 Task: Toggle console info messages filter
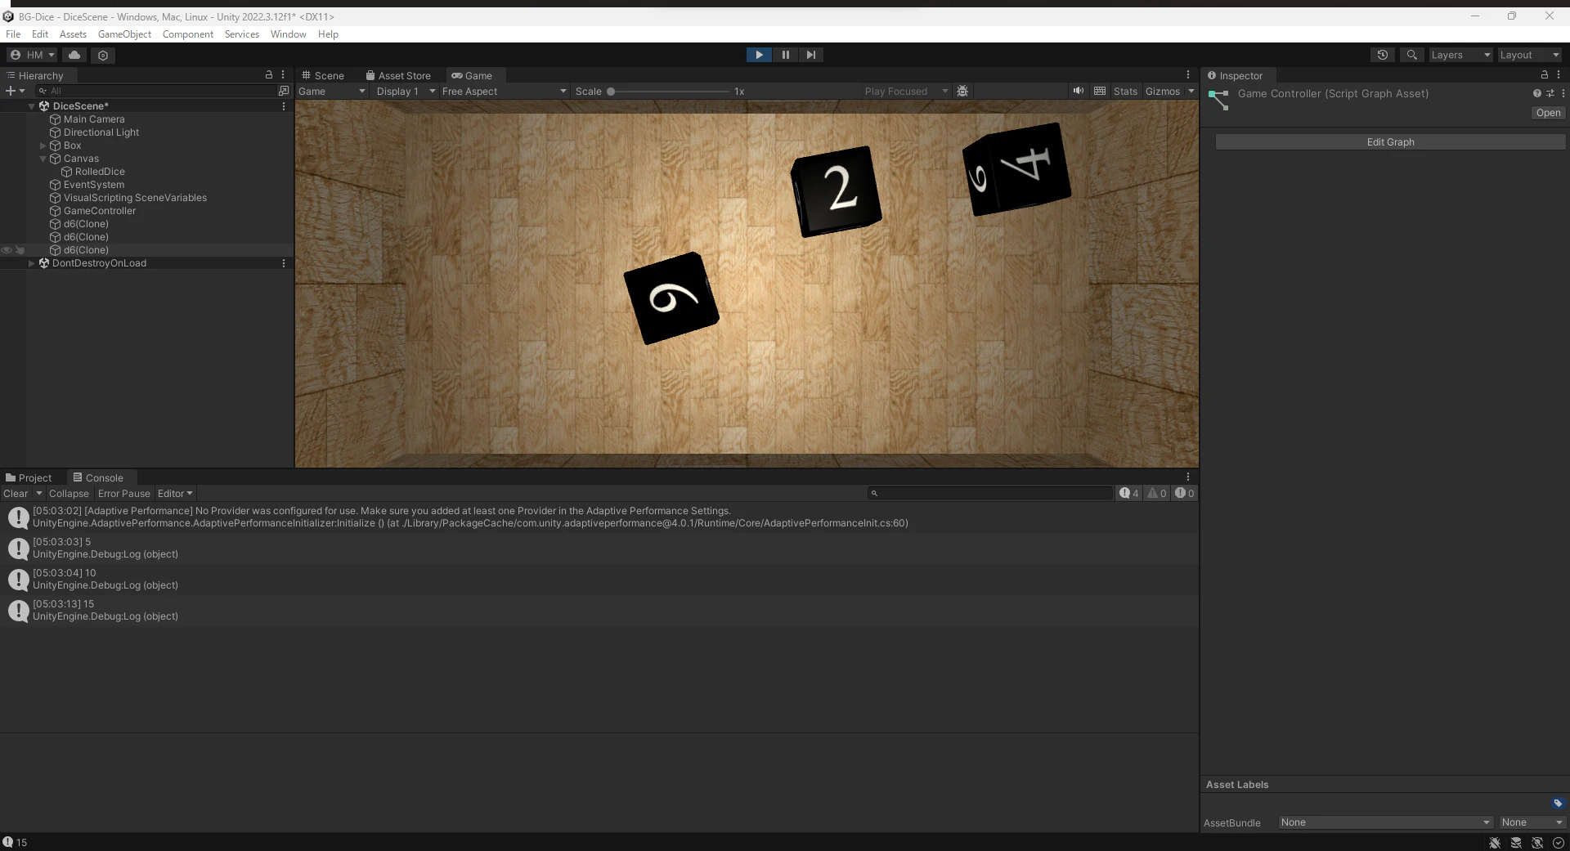coord(1129,493)
